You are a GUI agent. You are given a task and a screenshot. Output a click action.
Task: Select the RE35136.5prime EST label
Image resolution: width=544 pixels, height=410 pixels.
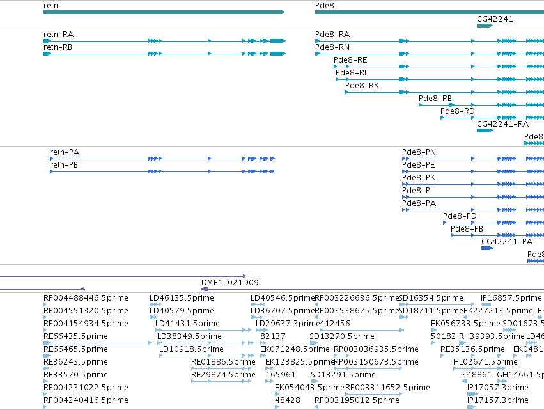472,349
